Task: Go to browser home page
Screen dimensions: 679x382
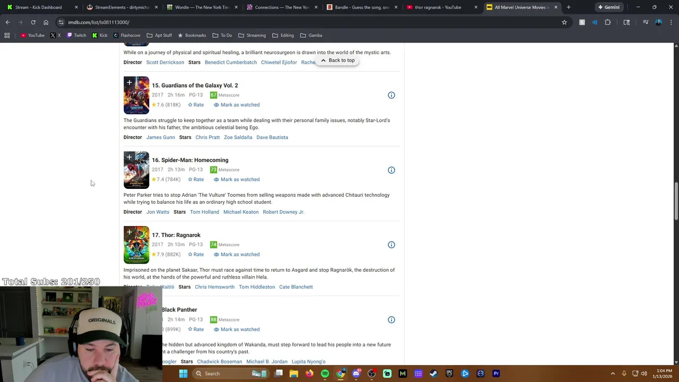Action: (46, 22)
